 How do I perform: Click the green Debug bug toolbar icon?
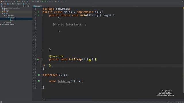coord(45,1)
